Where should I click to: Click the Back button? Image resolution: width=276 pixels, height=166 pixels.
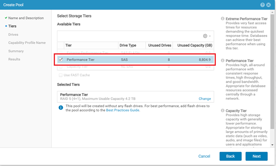click(231, 156)
